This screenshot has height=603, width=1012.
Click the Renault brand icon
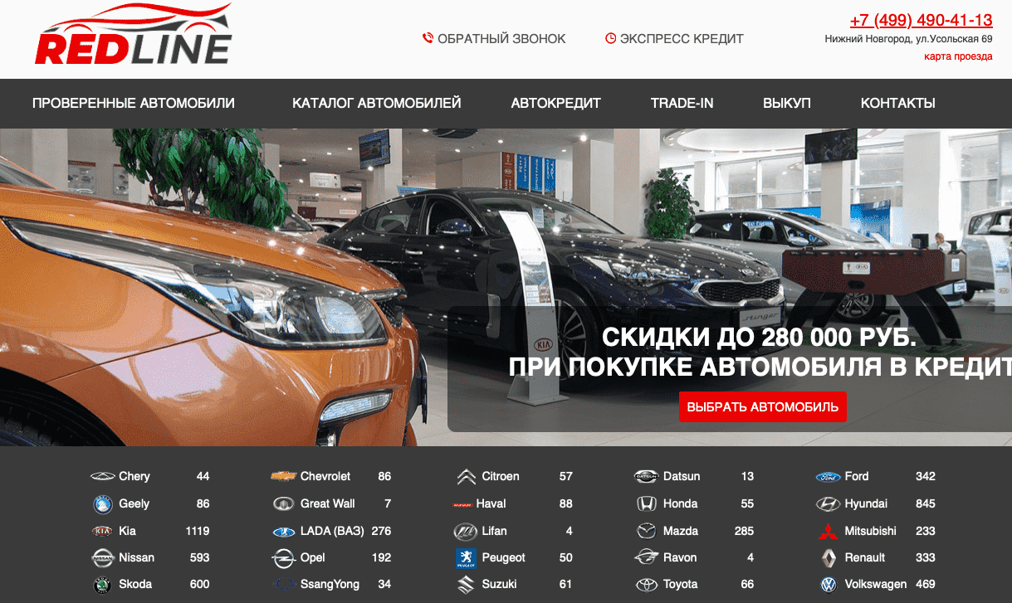point(828,558)
